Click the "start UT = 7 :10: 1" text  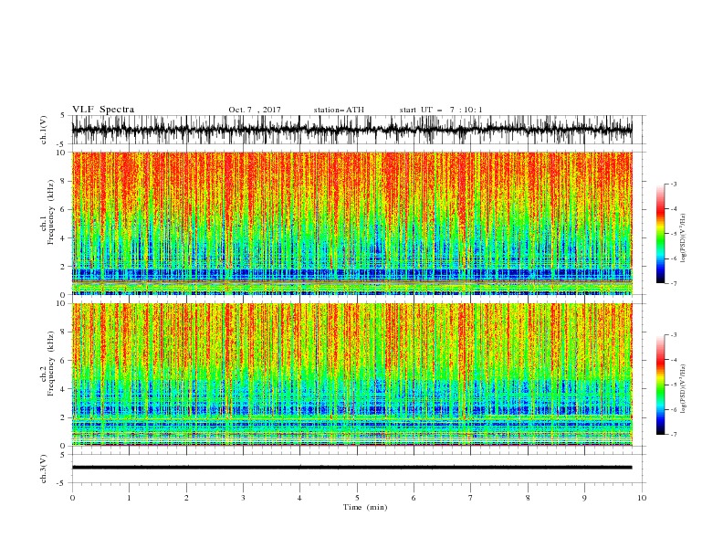pos(441,110)
